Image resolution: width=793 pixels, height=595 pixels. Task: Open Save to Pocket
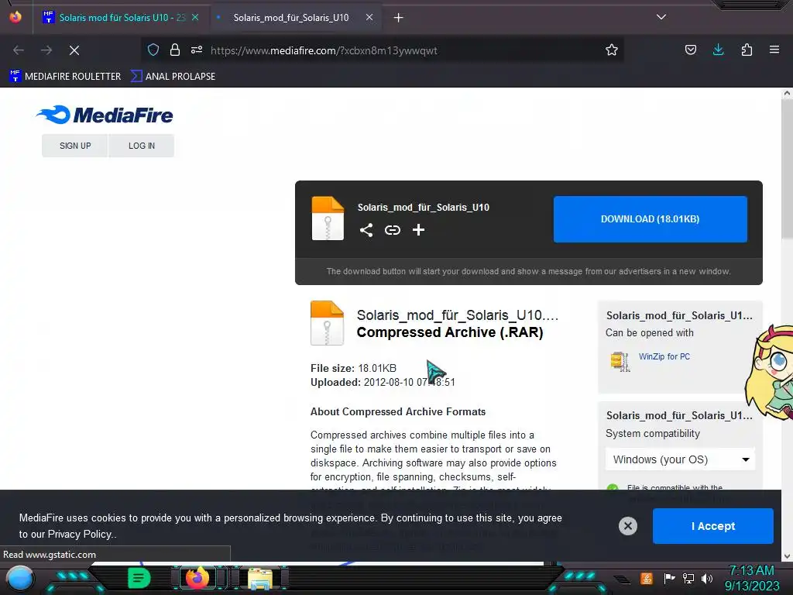(690, 50)
